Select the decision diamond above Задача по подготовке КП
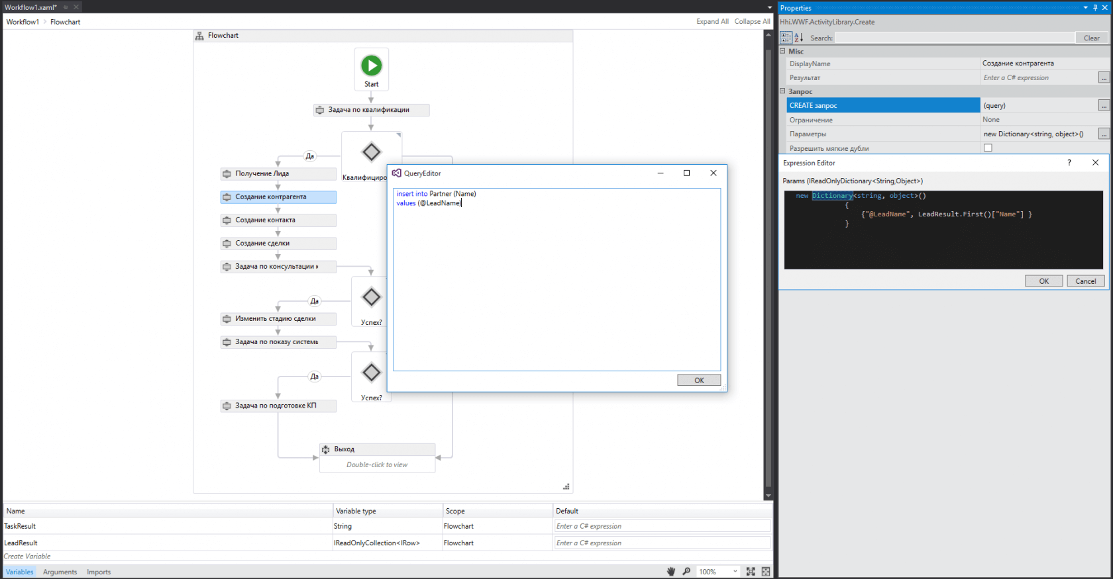The width and height of the screenshot is (1113, 579). click(x=371, y=373)
